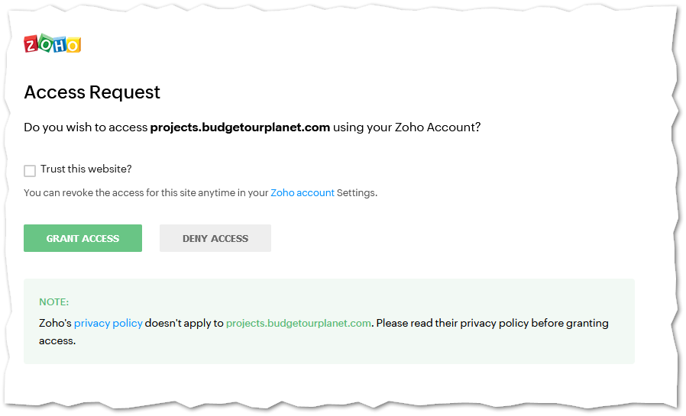
Task: Open Zoho's privacy policy link
Action: (108, 323)
